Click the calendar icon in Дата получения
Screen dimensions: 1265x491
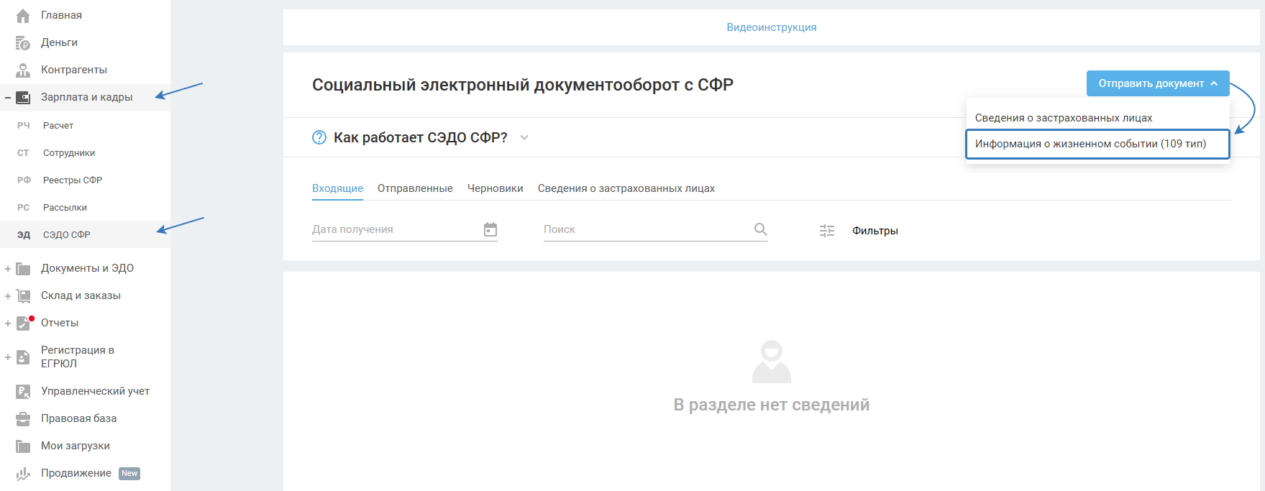pyautogui.click(x=490, y=229)
